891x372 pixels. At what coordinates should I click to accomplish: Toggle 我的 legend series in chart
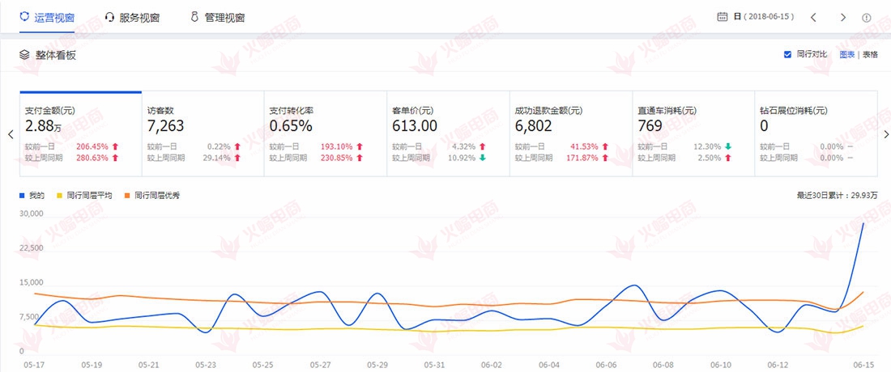tap(23, 195)
